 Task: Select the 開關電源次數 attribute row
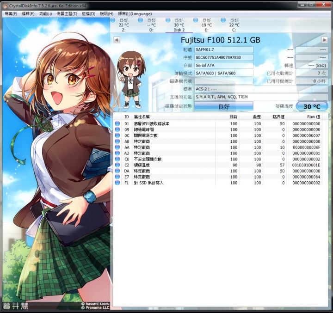tap(218, 135)
